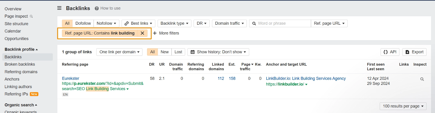Edit the Ref. page URL Contains filter
Image resolution: width=435 pixels, height=113 pixels.
coord(100,33)
